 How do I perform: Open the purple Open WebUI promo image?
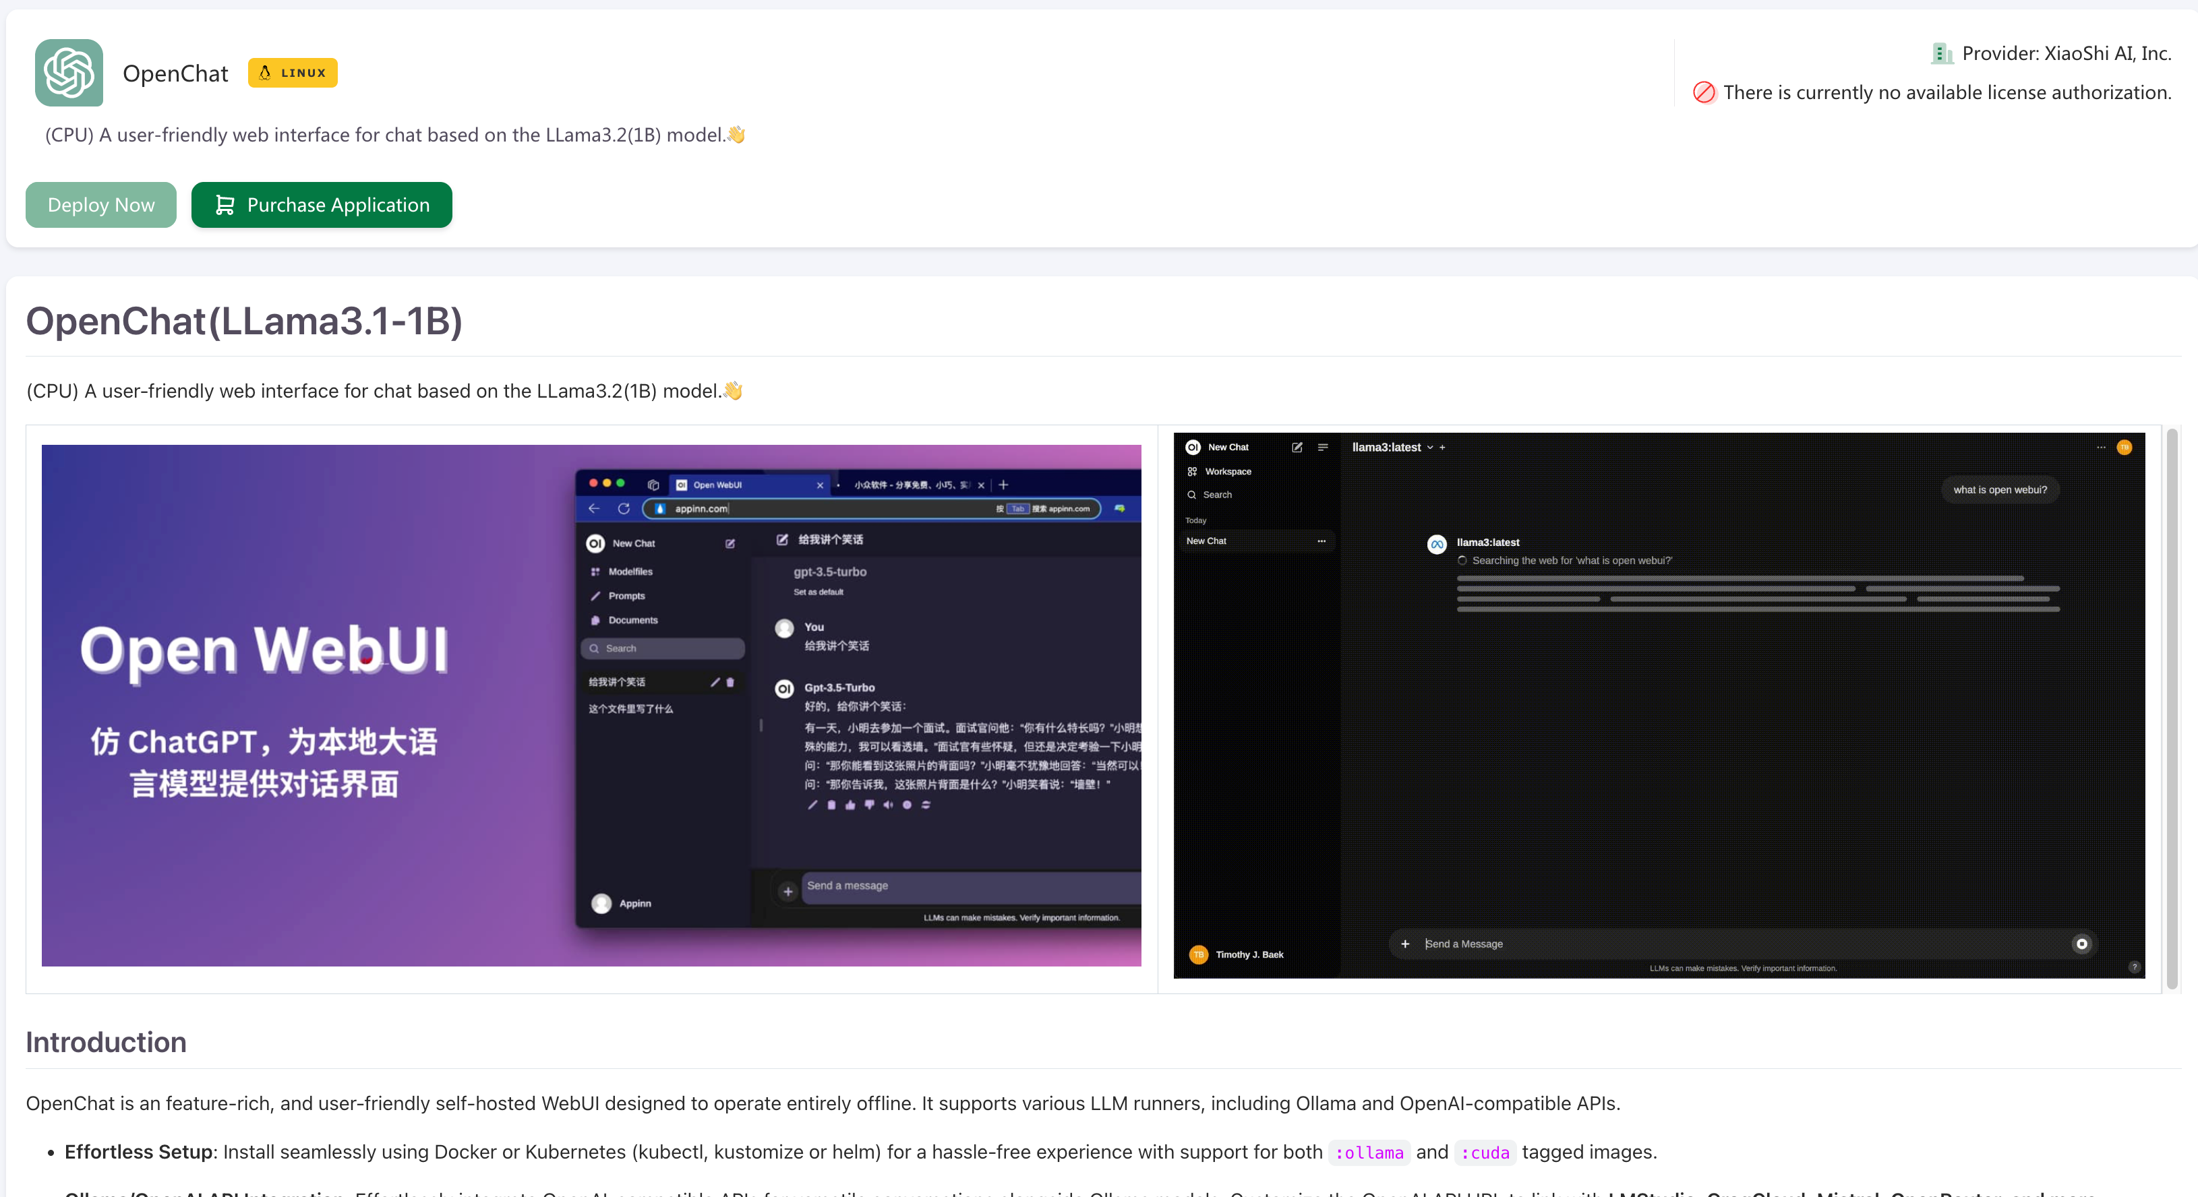[591, 706]
